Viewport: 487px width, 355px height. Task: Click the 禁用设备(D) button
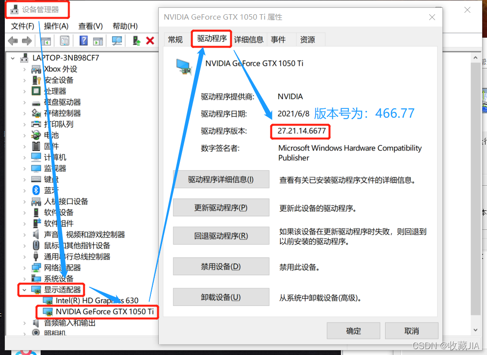click(221, 266)
